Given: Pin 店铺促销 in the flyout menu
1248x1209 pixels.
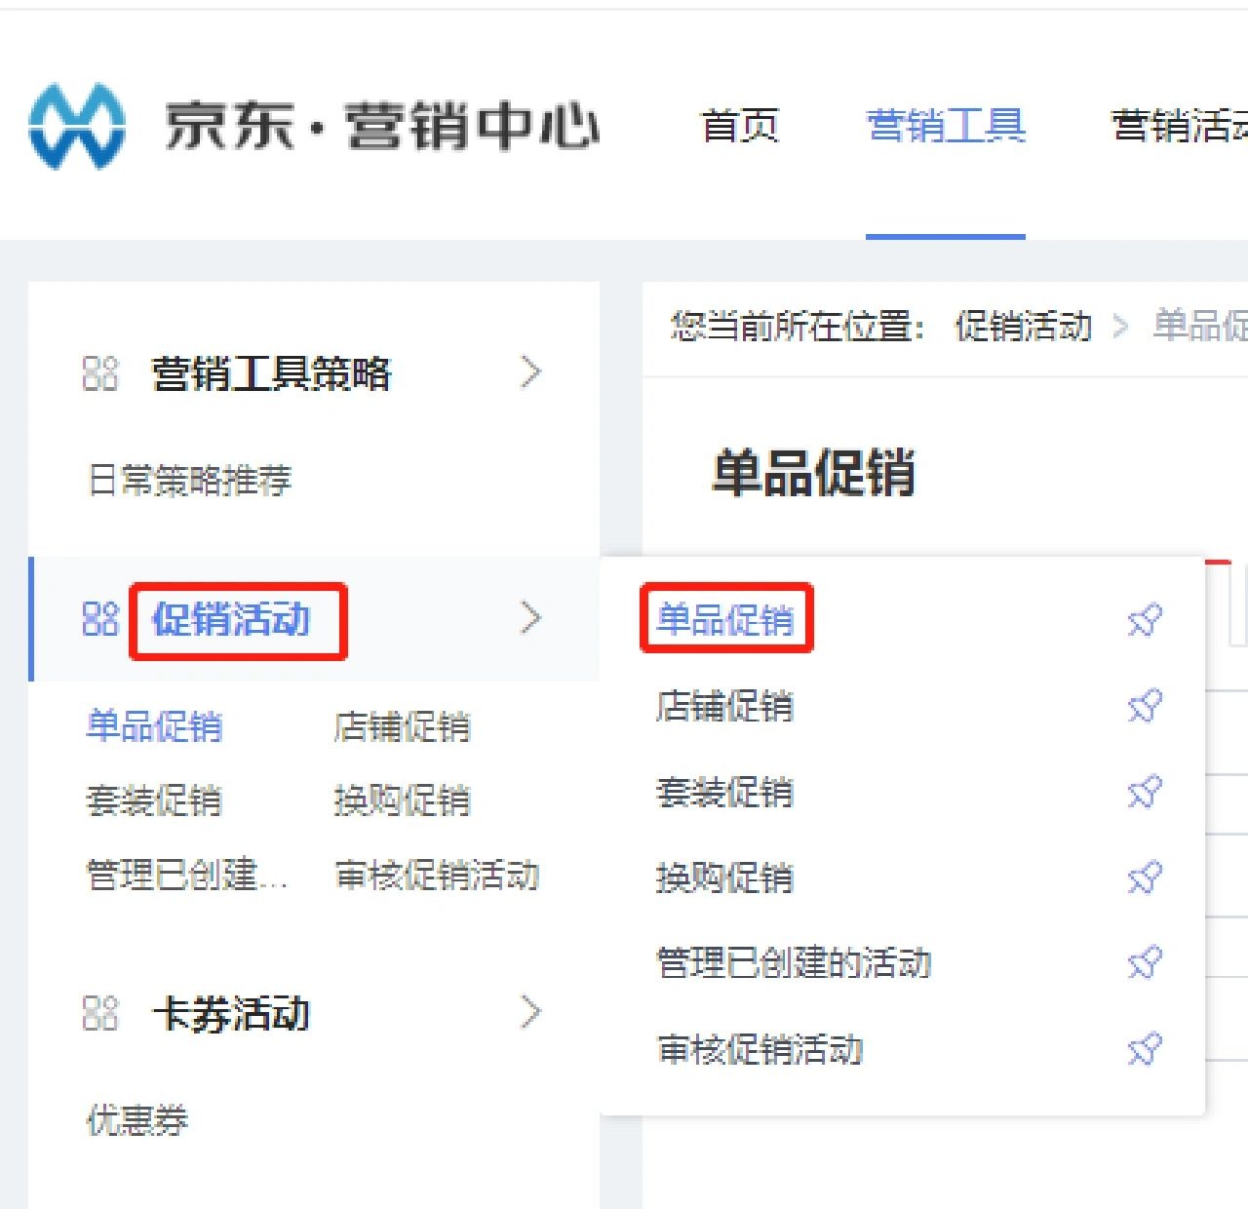Looking at the screenshot, I should (1145, 705).
